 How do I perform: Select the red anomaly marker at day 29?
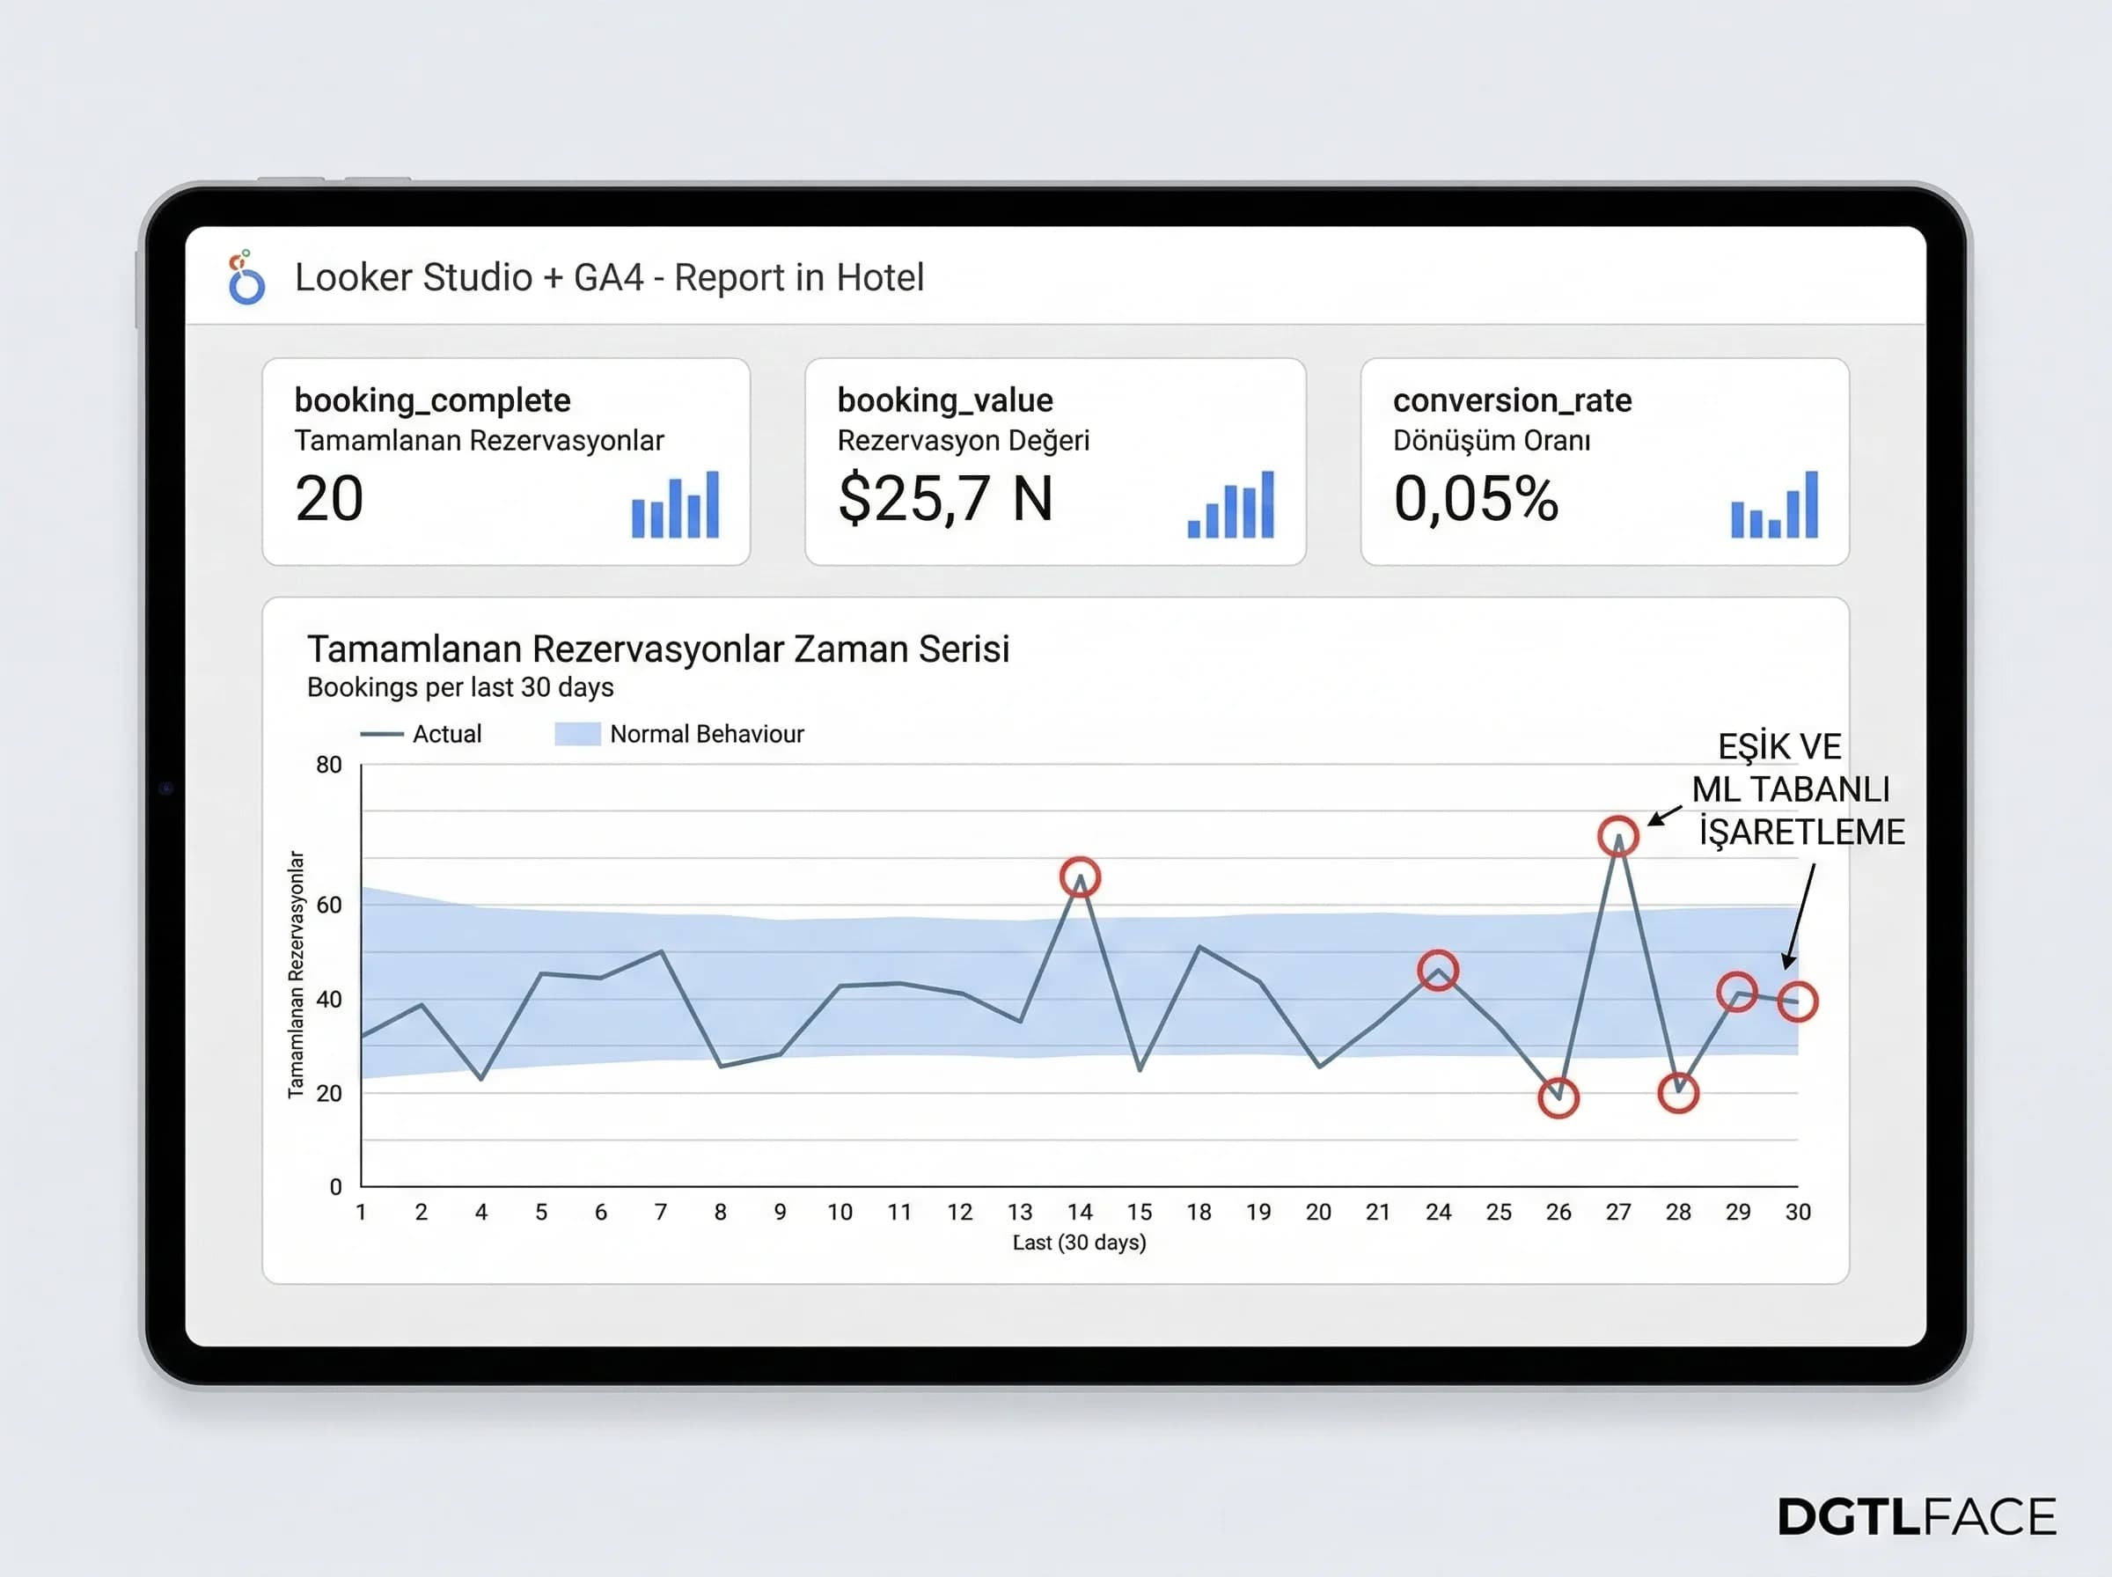pos(1736,992)
